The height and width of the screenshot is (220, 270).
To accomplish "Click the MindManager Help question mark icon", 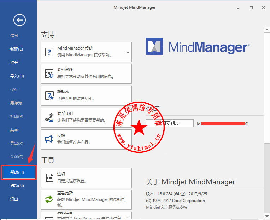I will 49,52.
